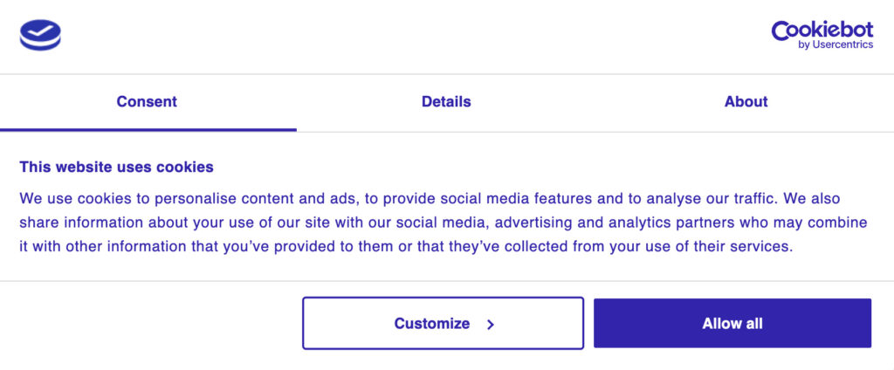Click the word "Cookiebot" in the header
894x370 pixels.
point(822,31)
